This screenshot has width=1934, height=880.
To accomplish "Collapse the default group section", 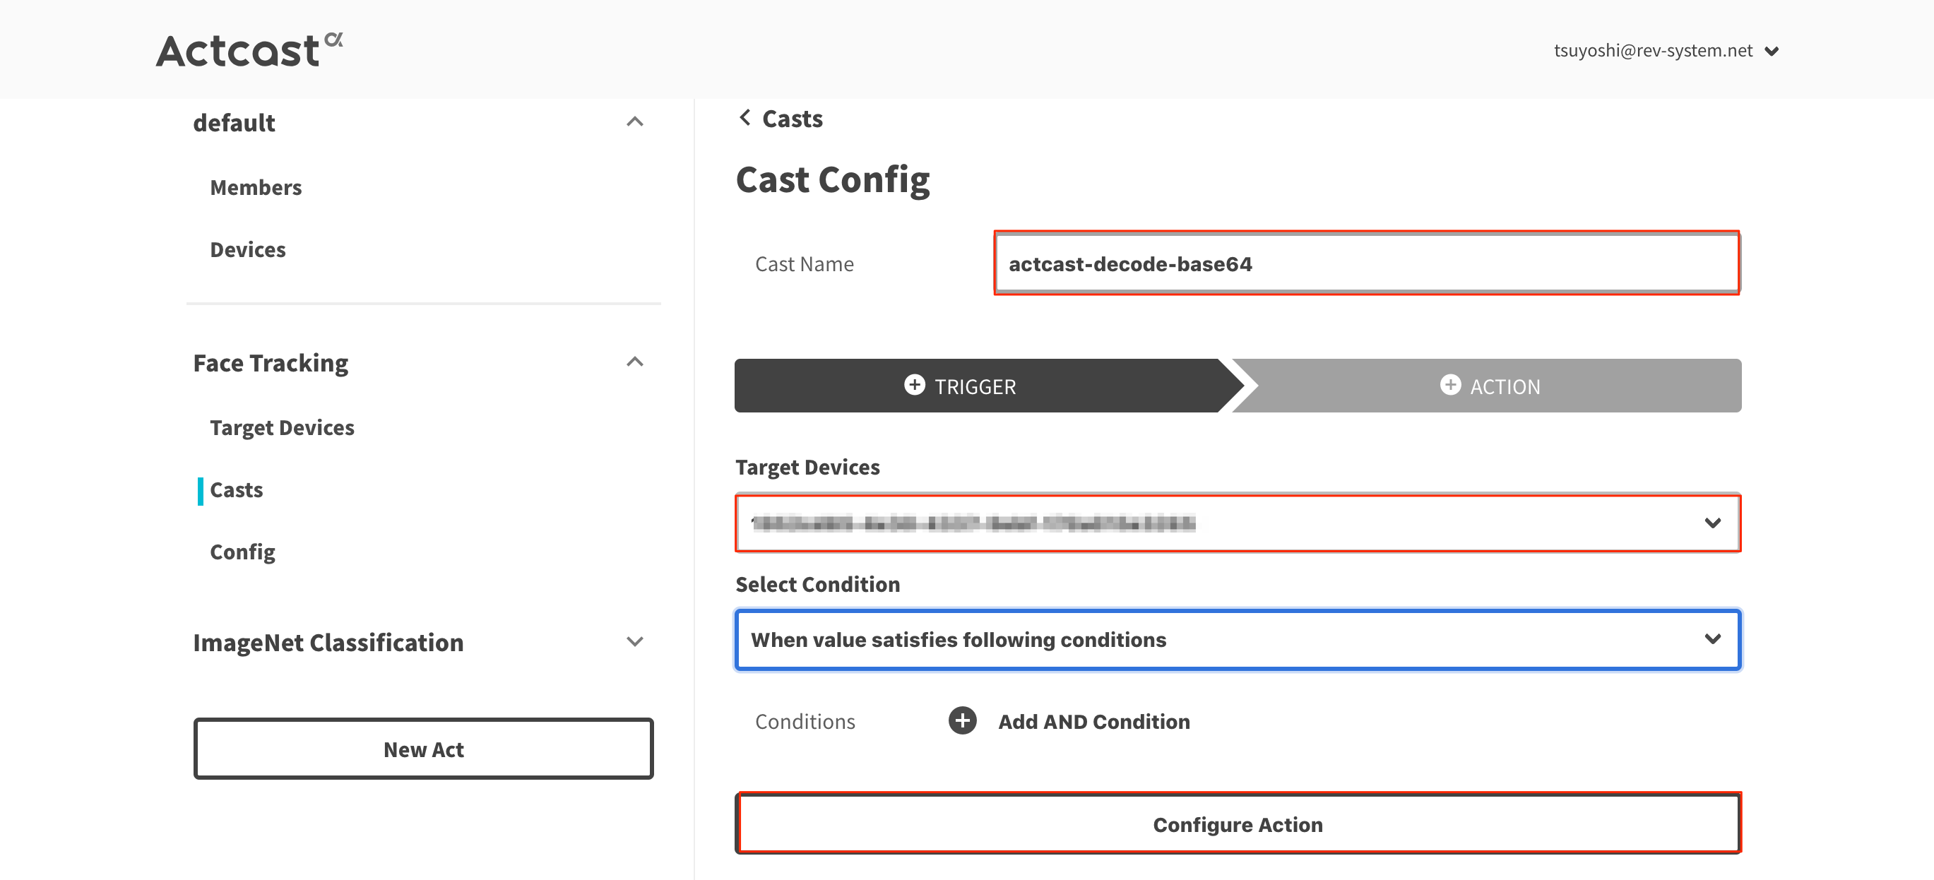I will [x=634, y=121].
